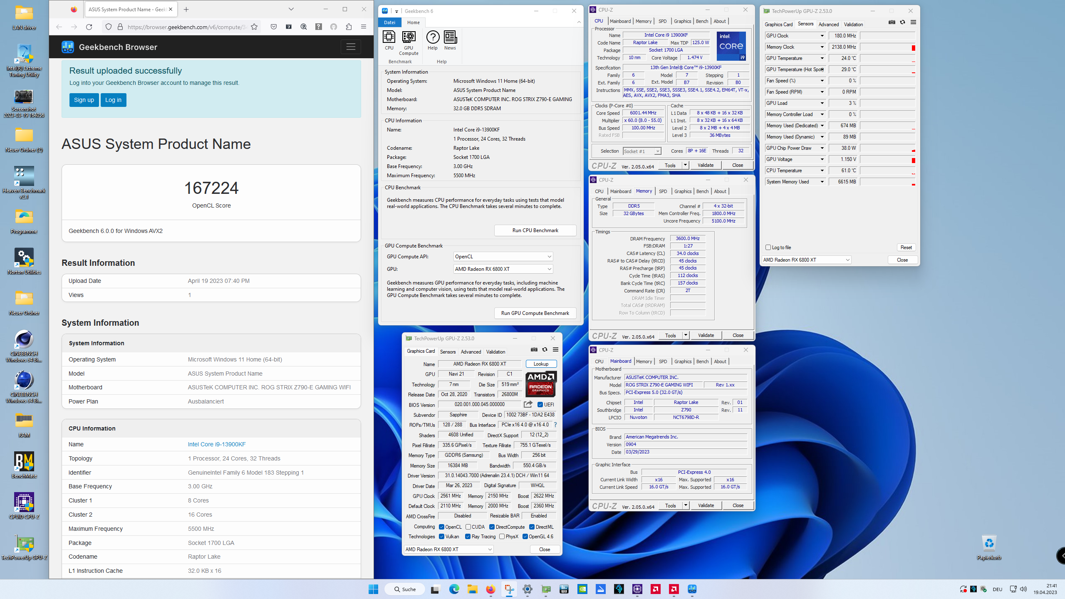
Task: Open BenchMate desktop shortcut
Action: 24,465
